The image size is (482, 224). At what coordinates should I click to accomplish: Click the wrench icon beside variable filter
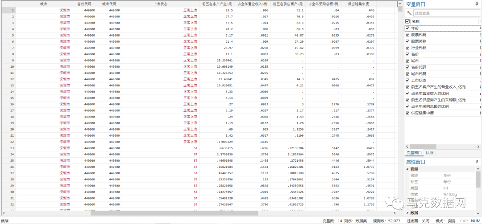[x=409, y=13]
